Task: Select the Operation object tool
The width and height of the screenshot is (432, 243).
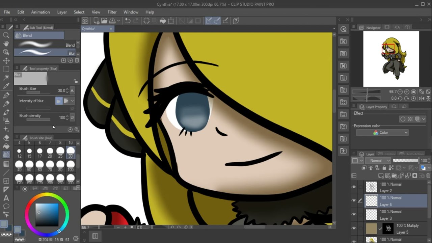Action: [6, 52]
